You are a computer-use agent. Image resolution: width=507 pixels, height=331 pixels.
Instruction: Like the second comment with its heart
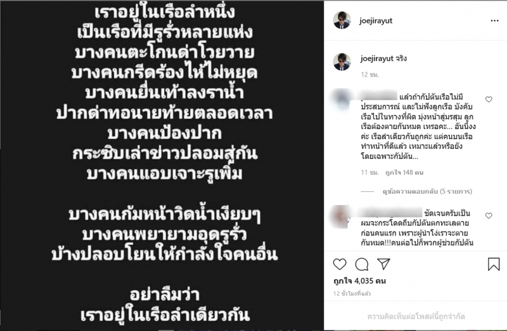tap(489, 215)
